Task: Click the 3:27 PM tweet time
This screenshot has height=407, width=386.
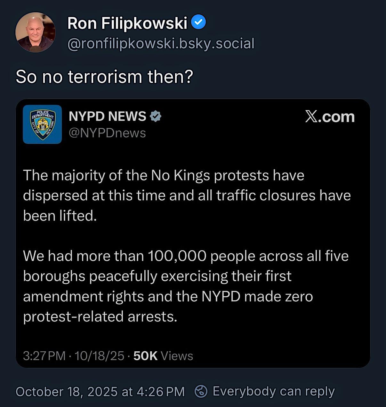Action: [x=44, y=356]
